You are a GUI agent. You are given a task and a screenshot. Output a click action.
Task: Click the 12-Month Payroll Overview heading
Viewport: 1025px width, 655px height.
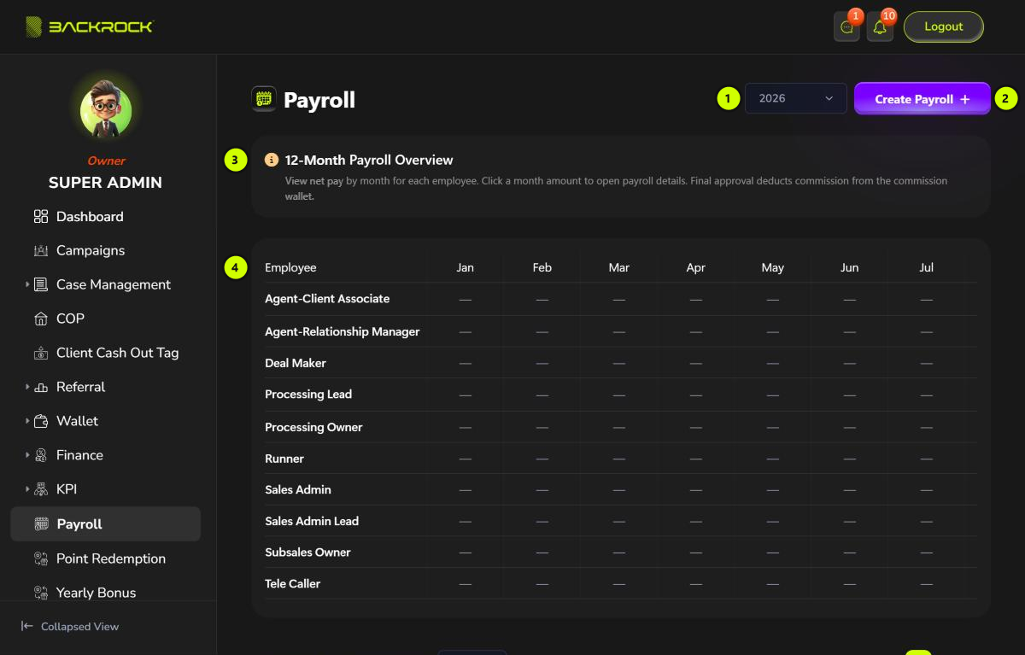pyautogui.click(x=369, y=160)
